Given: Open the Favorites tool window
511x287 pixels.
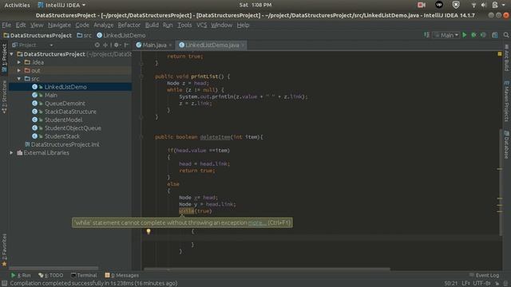Looking at the screenshot, I should coord(4,250).
